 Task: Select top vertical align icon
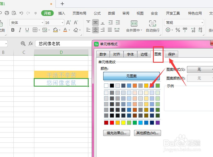tap(88, 23)
